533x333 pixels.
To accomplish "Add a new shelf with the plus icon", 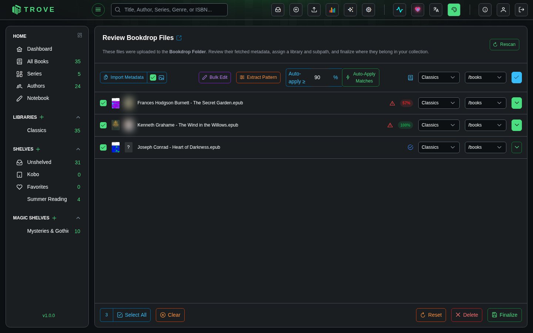I will [x=38, y=149].
